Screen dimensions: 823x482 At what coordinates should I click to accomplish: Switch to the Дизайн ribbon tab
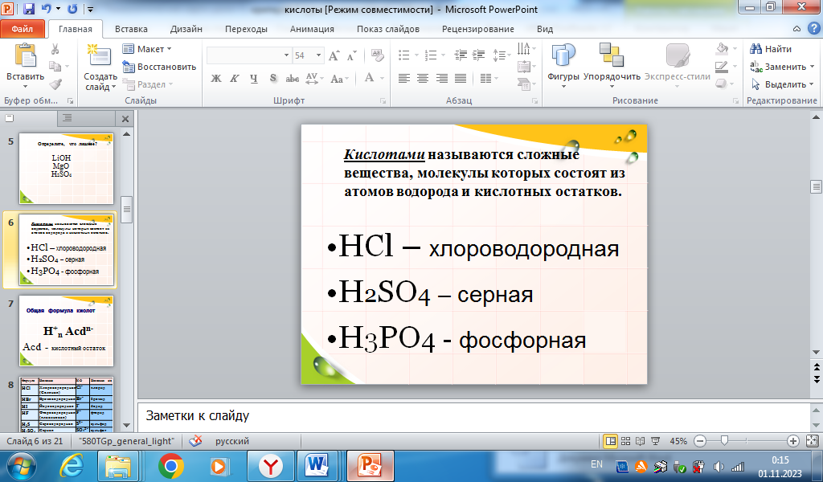click(x=186, y=29)
